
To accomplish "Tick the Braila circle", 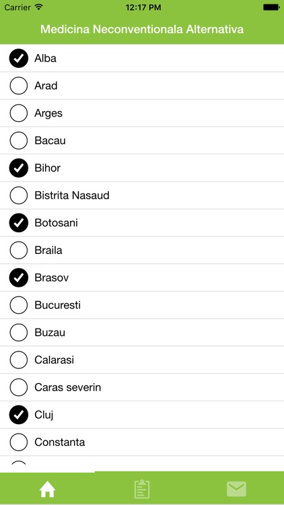I will click(19, 250).
